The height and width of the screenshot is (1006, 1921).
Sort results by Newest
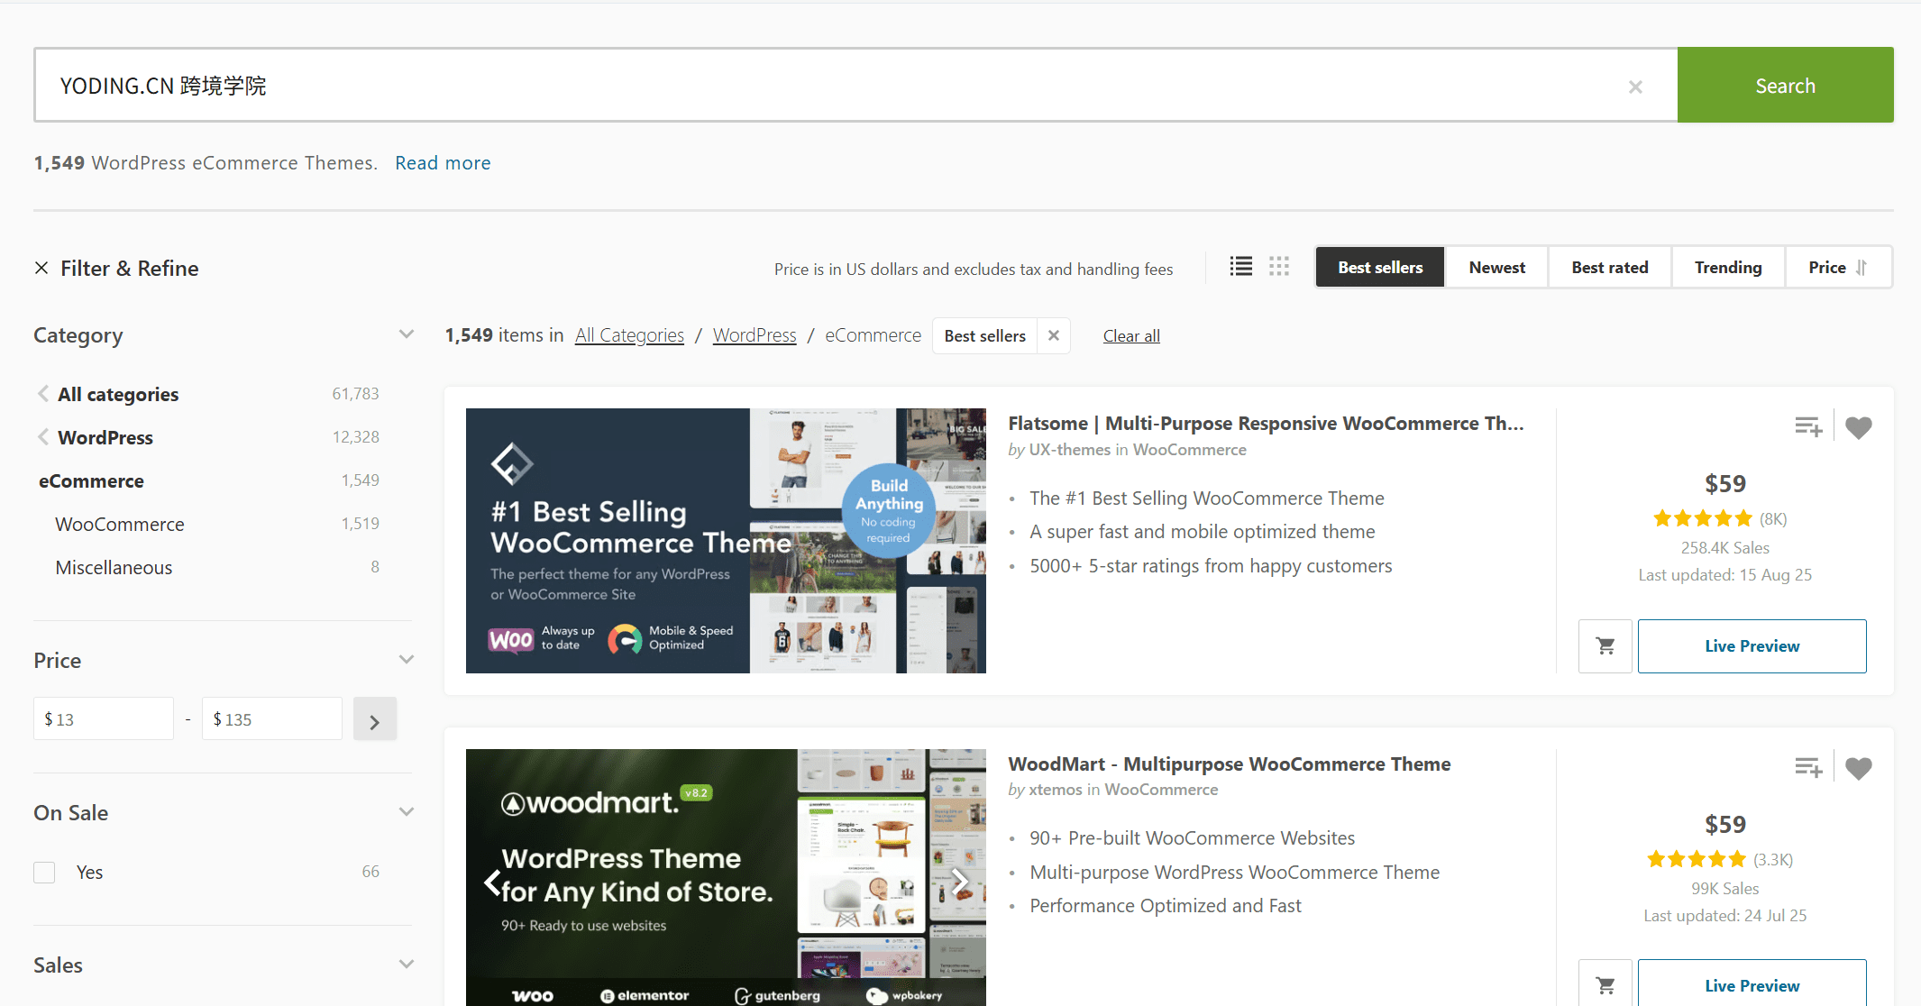pos(1496,267)
